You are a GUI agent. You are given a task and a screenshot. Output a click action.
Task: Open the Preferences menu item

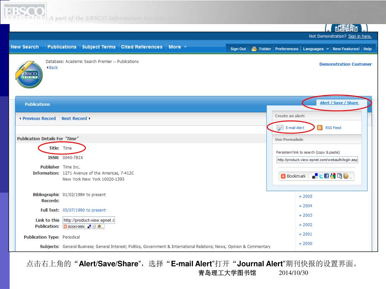(286, 49)
